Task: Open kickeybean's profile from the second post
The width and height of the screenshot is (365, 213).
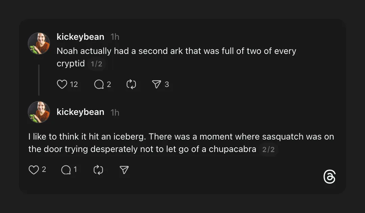Action: (80, 112)
